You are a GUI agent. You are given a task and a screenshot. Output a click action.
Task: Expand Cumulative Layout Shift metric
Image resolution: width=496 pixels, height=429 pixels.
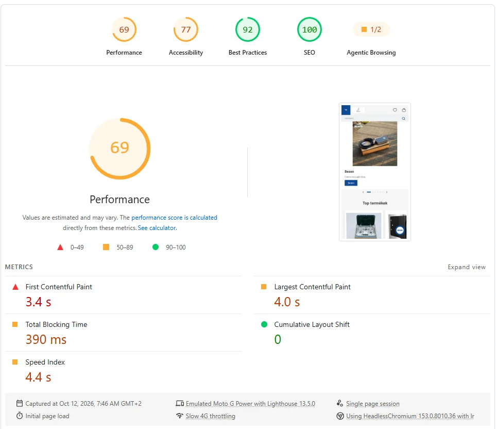pyautogui.click(x=372, y=333)
